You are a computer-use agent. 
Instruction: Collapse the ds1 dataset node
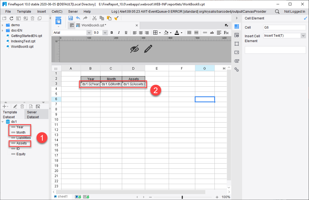tap(2, 122)
